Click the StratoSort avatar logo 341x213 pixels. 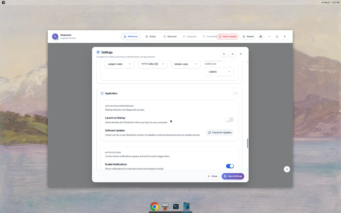(55, 36)
